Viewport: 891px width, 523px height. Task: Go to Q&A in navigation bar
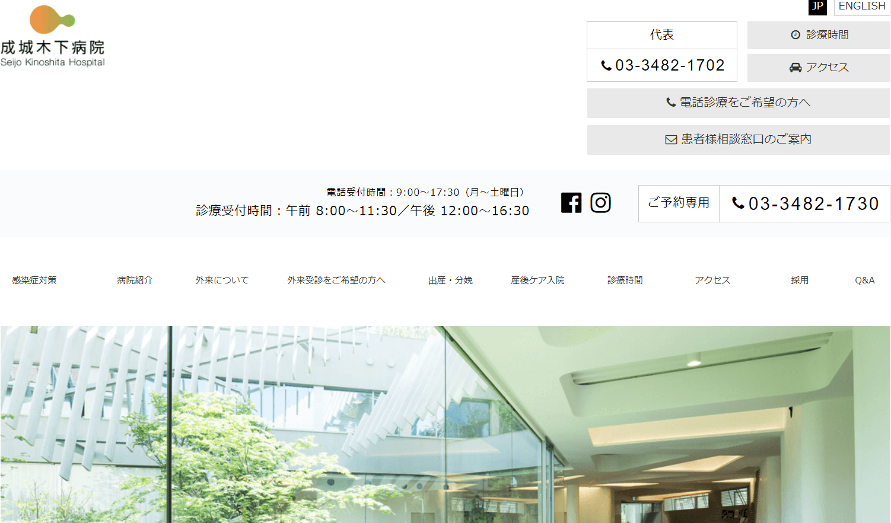coord(864,280)
